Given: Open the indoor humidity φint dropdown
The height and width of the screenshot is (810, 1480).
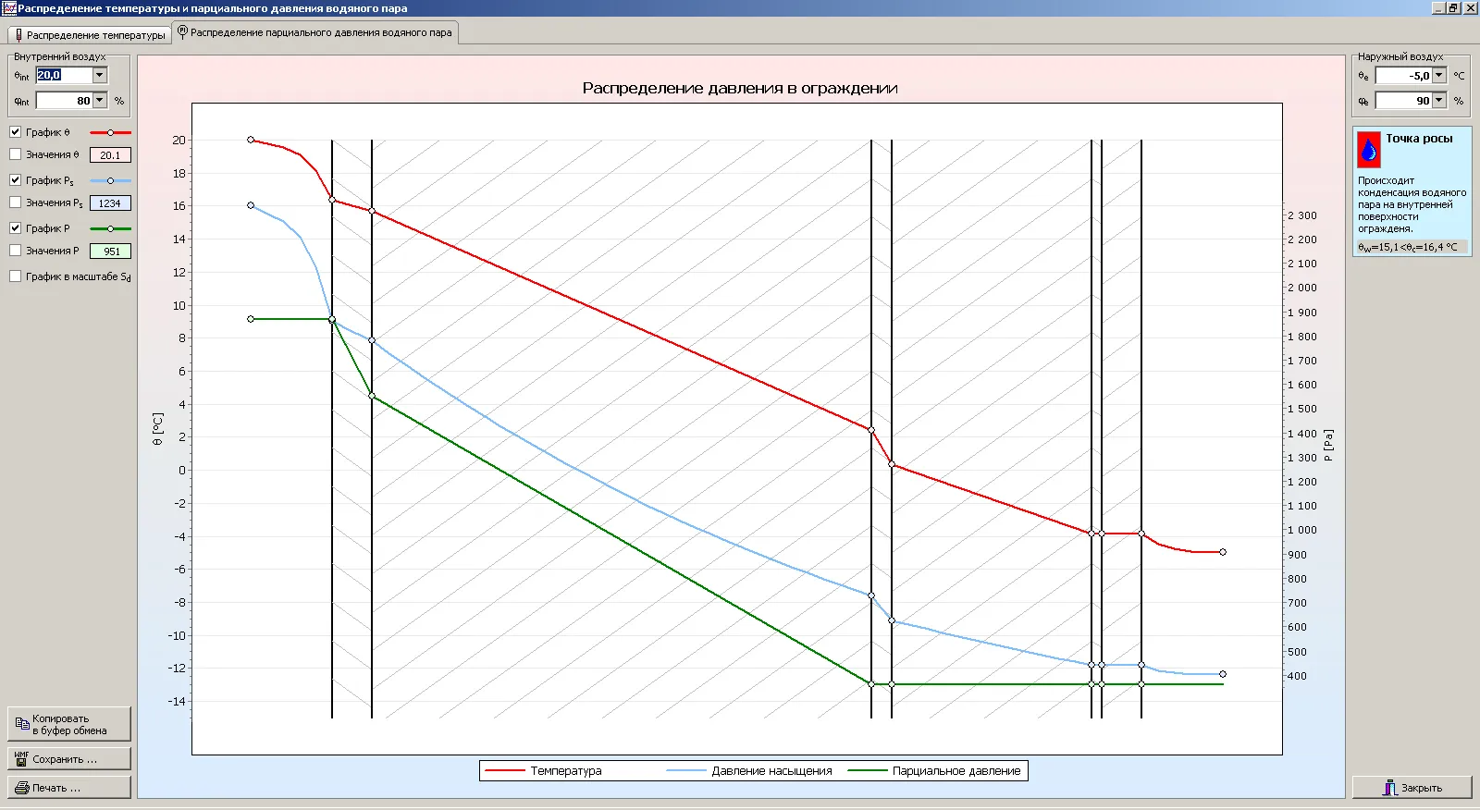Looking at the screenshot, I should [x=100, y=100].
